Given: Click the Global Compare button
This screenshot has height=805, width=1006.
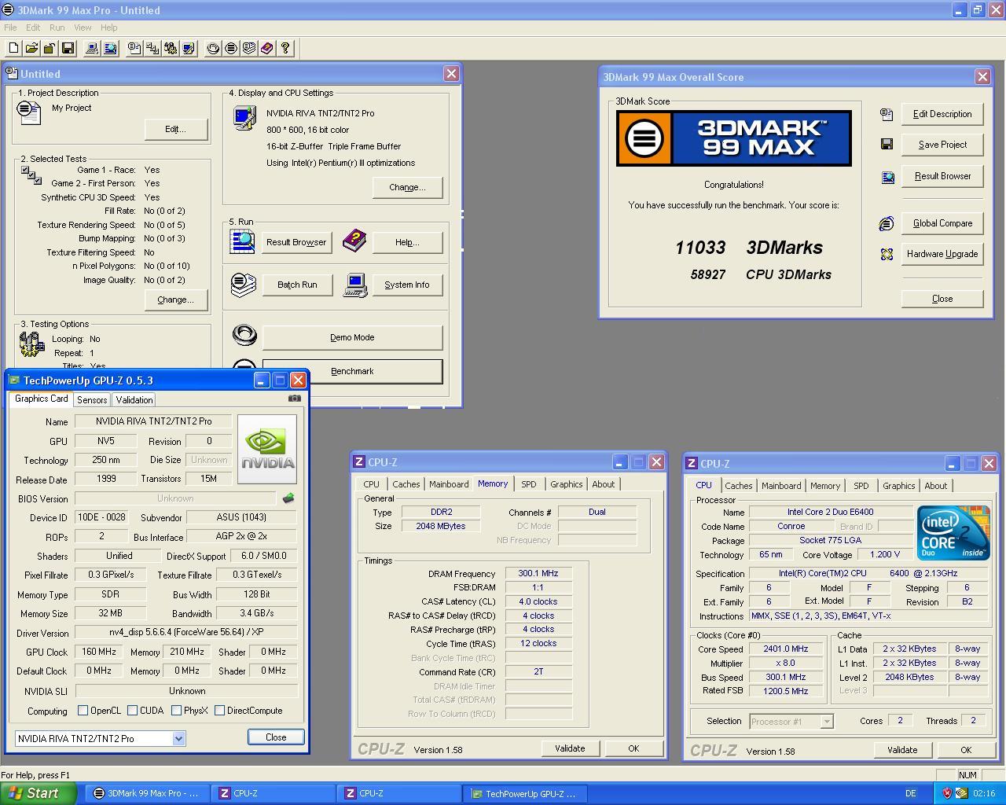Looking at the screenshot, I should coord(942,223).
